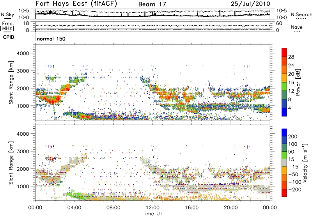Viewport: 312px width, 216px height.
Task: Click the "Beam 17" label
Action: click(152, 4)
